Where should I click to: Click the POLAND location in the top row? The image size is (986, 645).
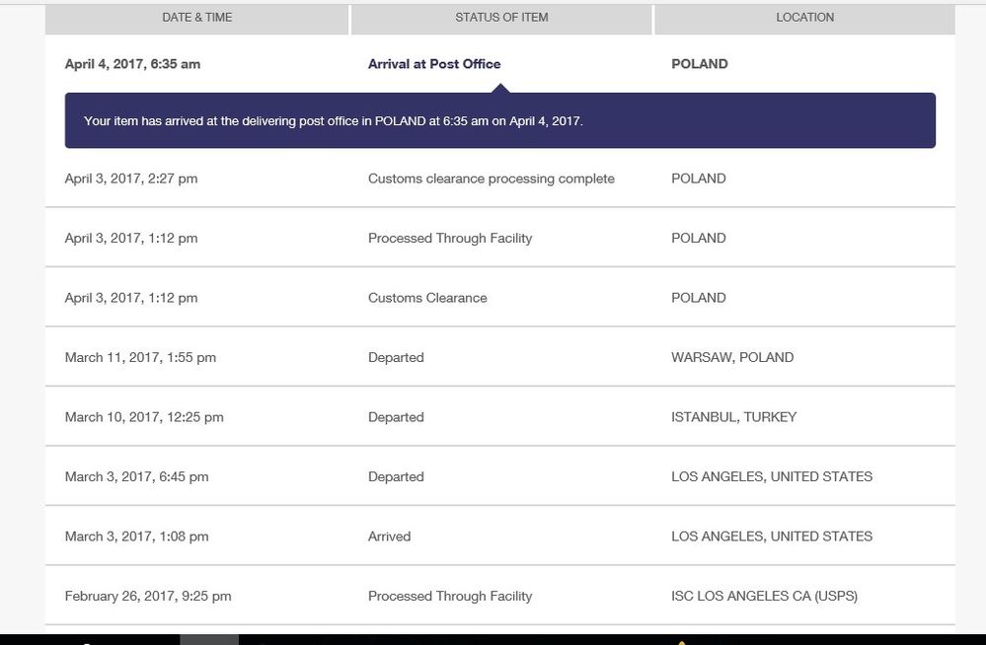click(x=699, y=63)
